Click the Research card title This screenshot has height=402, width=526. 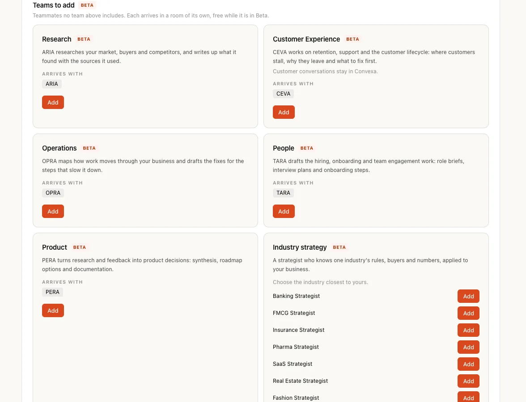click(x=57, y=39)
